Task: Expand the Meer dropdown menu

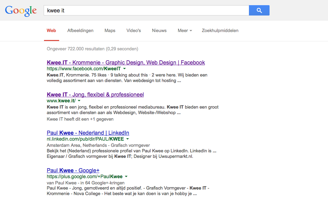Action: coord(185,31)
